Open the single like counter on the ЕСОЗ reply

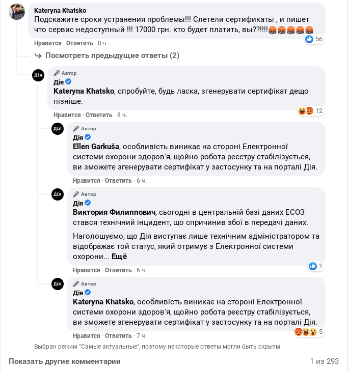pos(315,266)
